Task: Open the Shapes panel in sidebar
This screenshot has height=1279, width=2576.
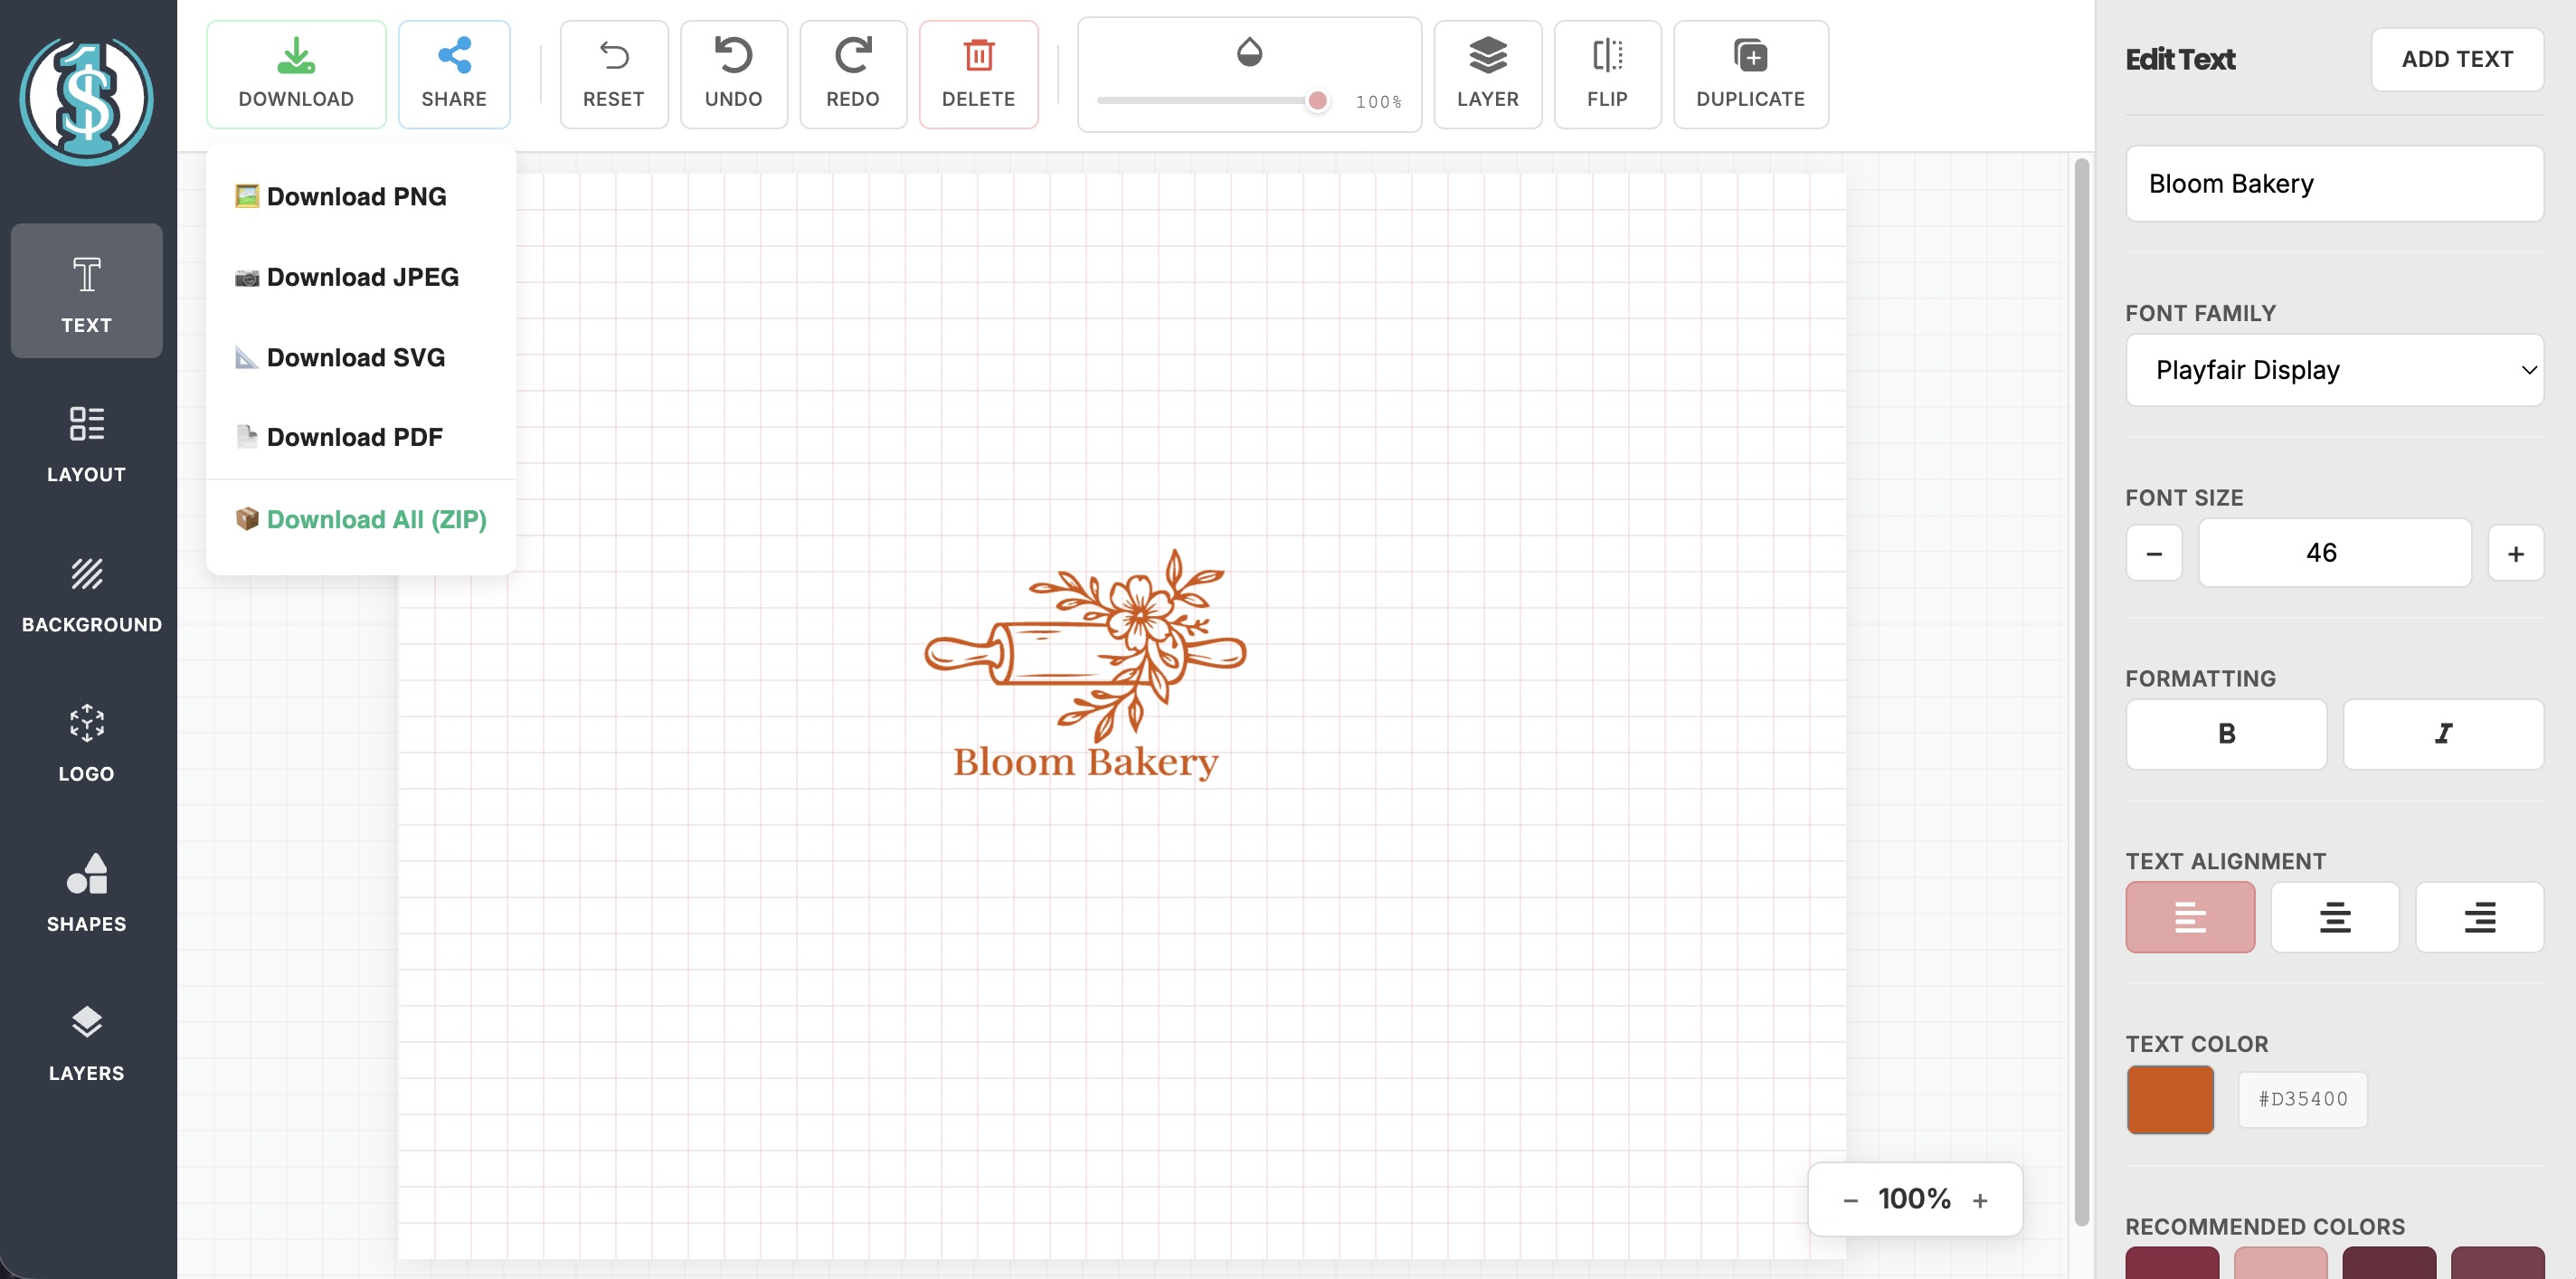Action: tap(87, 891)
